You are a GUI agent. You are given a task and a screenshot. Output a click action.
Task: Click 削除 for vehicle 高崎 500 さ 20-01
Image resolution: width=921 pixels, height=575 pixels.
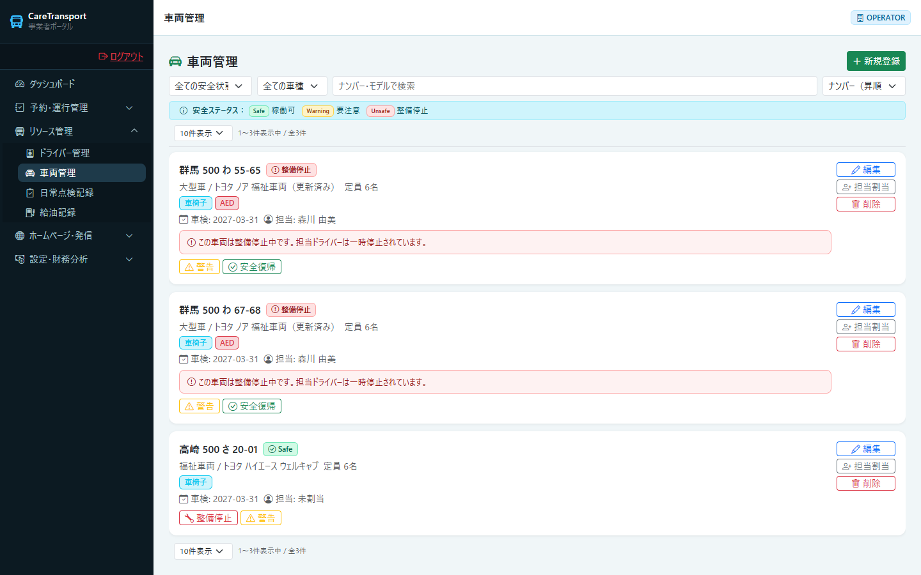865,484
